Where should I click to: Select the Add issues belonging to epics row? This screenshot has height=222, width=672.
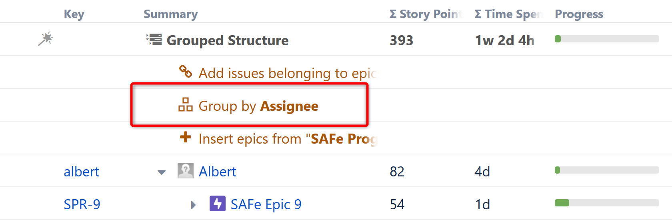coord(287,73)
